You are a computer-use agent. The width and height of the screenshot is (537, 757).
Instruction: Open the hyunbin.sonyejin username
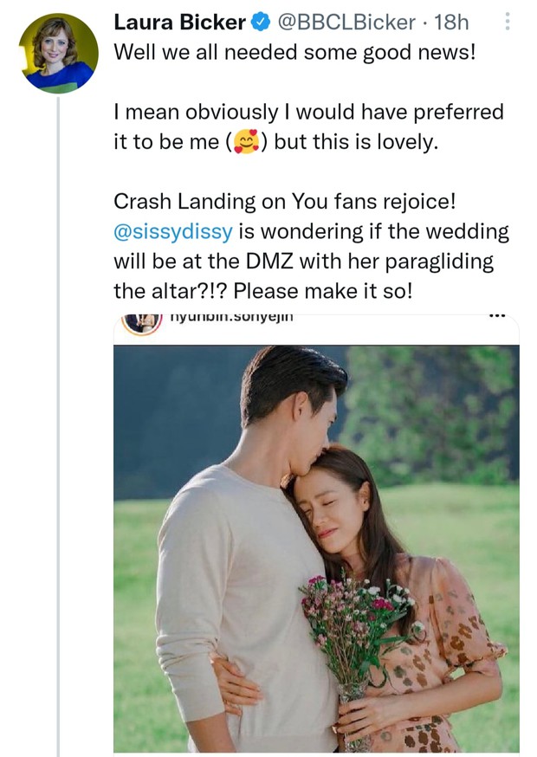pyautogui.click(x=232, y=318)
